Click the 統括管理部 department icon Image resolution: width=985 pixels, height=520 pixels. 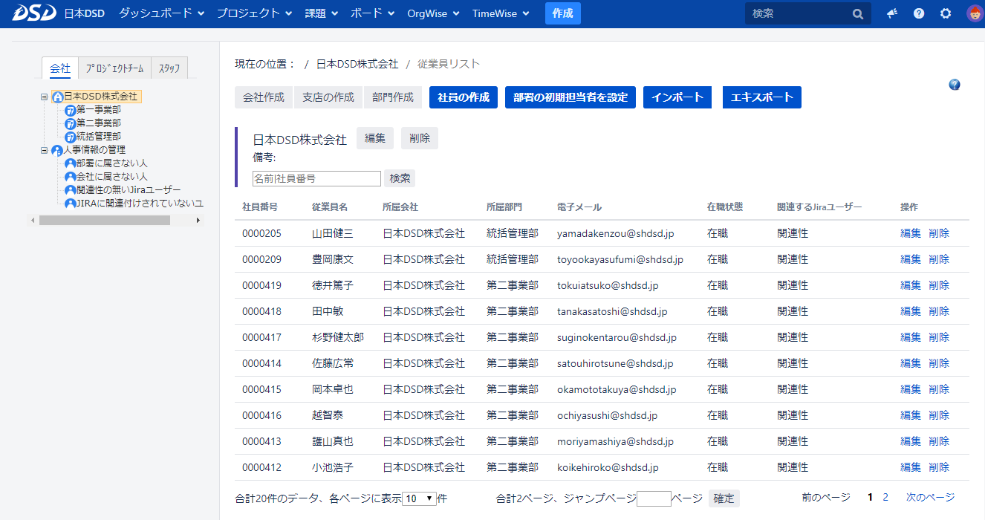coord(71,137)
